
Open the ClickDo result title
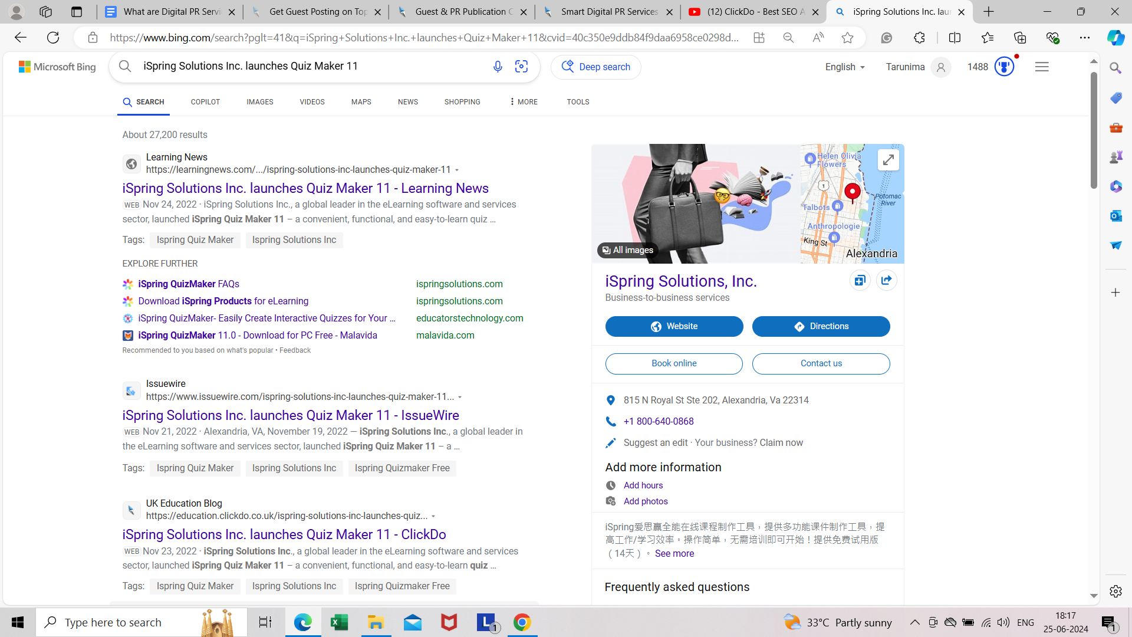284,534
